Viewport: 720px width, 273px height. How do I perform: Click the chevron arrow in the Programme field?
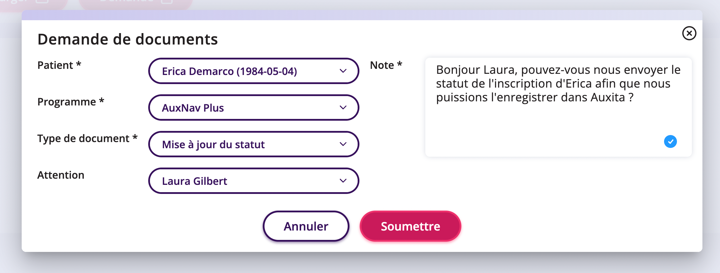point(343,108)
